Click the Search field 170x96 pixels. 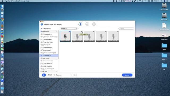pos(126,29)
